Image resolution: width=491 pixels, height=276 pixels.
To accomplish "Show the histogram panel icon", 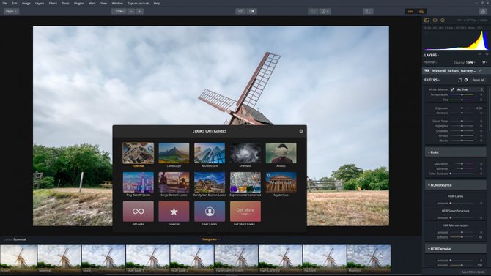I will pyautogui.click(x=427, y=20).
